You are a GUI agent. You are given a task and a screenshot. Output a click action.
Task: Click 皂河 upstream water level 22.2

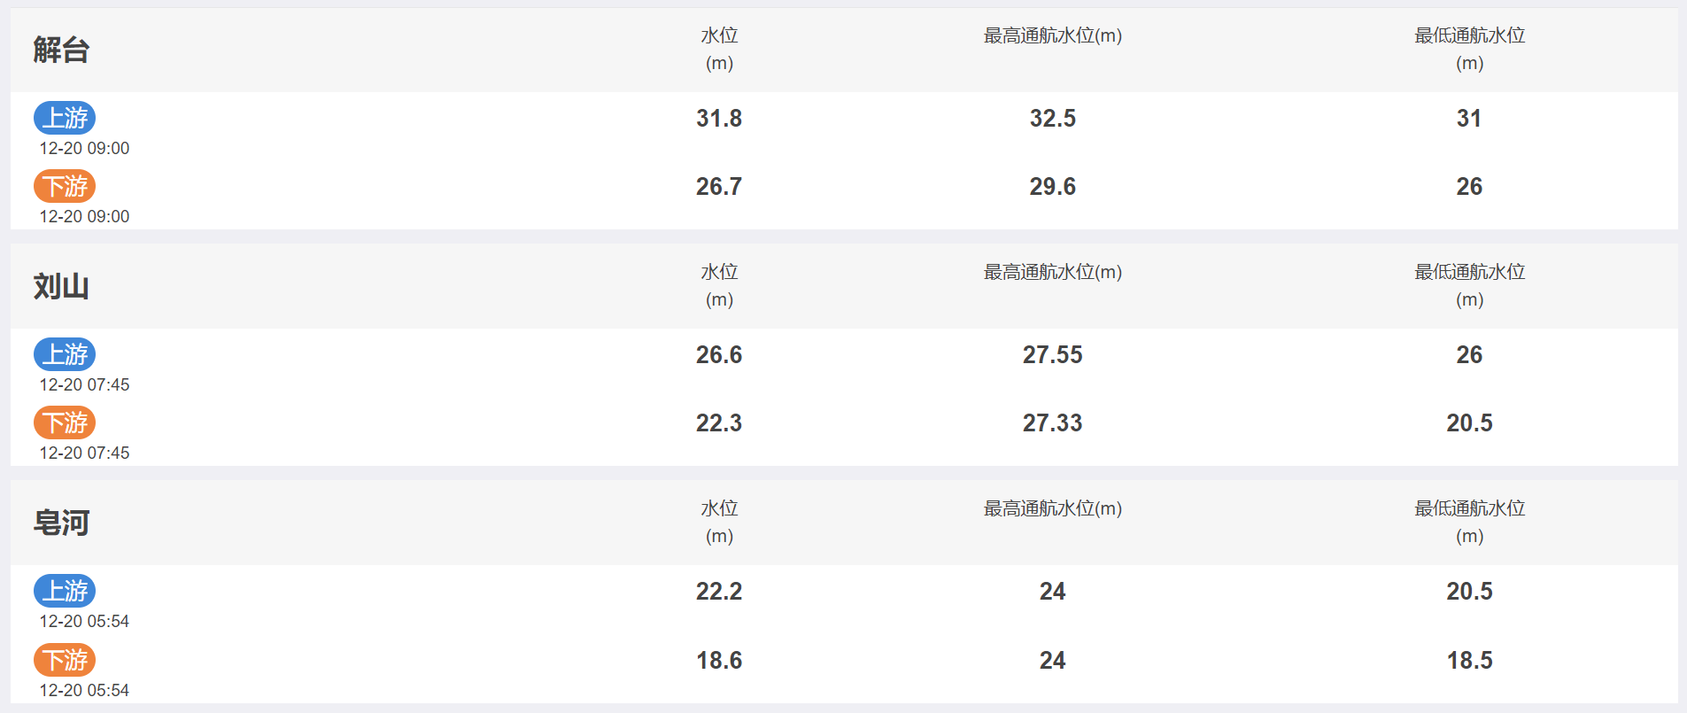(x=719, y=591)
